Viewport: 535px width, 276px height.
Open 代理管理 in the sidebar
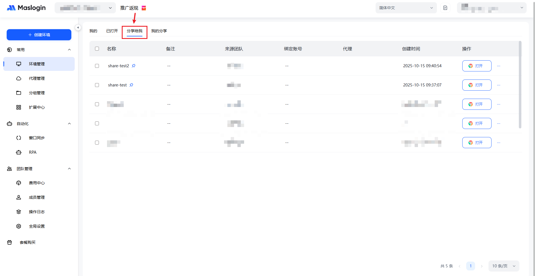click(37, 78)
